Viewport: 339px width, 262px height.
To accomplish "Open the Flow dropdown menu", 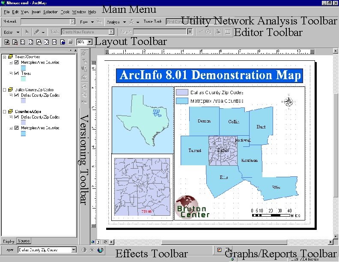I will (87, 22).
